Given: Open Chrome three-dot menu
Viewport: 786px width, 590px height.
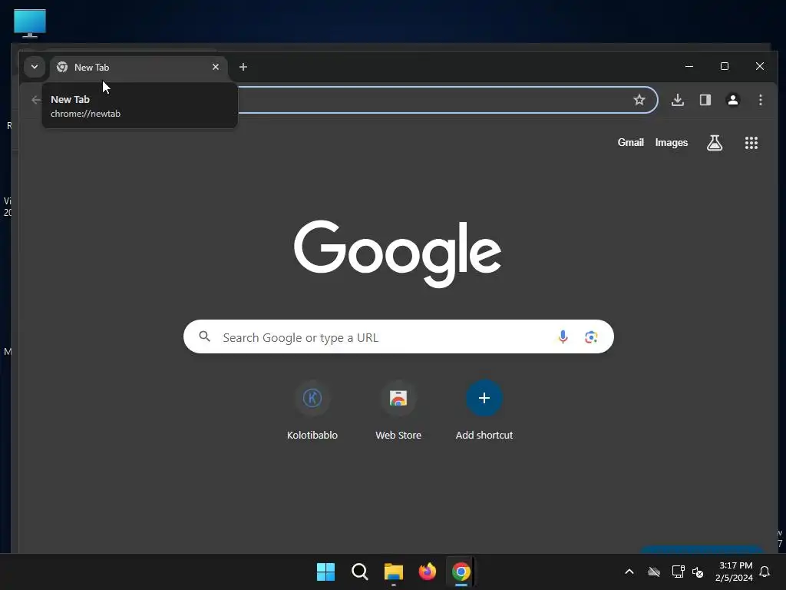Looking at the screenshot, I should point(761,100).
